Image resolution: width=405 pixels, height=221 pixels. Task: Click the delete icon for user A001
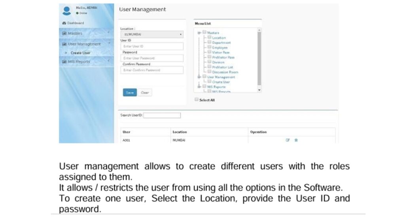[296, 140]
